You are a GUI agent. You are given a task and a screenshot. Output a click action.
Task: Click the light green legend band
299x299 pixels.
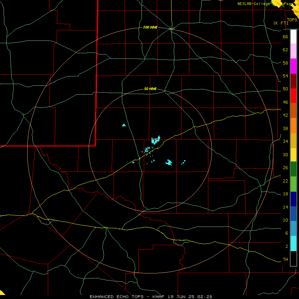point(293,184)
